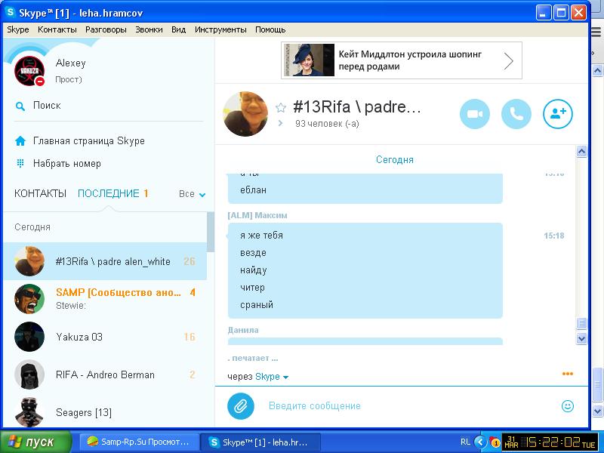Click the ad banner next arrow
604x453 pixels.
tap(509, 61)
